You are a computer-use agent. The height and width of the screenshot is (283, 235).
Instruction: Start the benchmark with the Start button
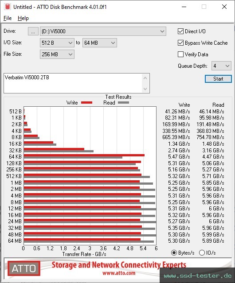tap(218, 79)
